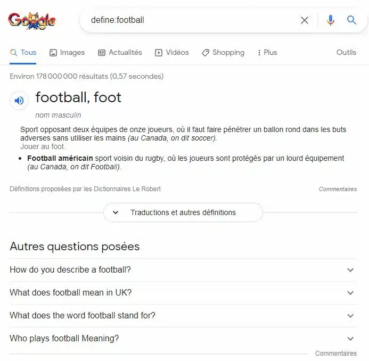
Task: Select the Tous tab
Action: 23,53
